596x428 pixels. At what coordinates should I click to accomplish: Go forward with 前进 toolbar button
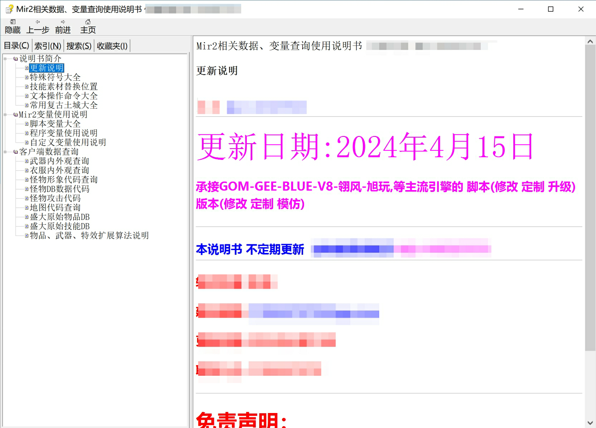[63, 27]
